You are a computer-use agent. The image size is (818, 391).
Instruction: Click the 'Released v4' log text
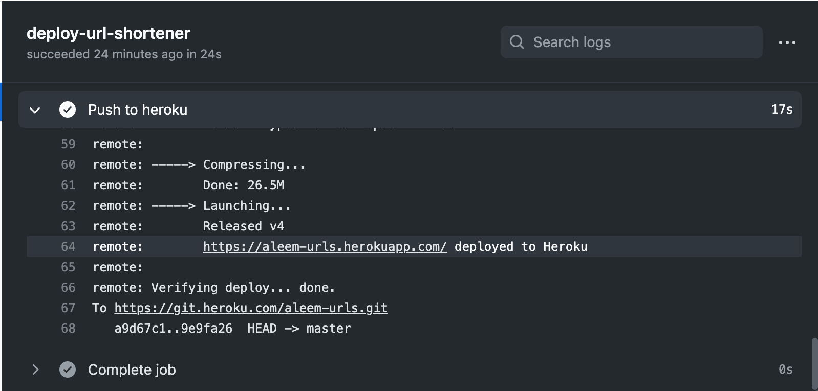[x=244, y=226]
